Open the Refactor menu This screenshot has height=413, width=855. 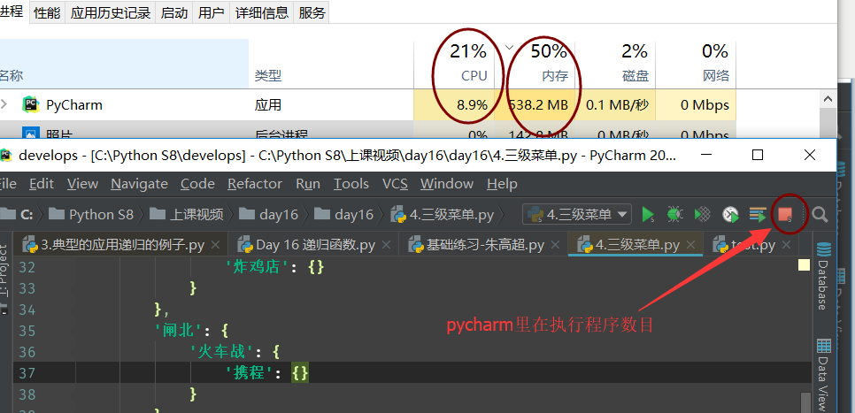(255, 184)
